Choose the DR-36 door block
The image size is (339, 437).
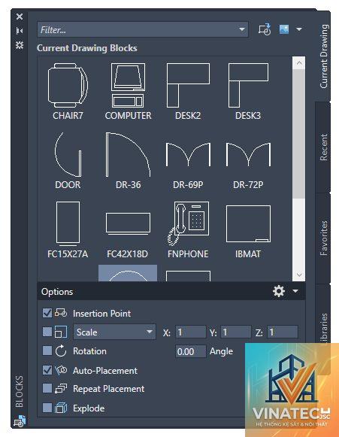[128, 154]
